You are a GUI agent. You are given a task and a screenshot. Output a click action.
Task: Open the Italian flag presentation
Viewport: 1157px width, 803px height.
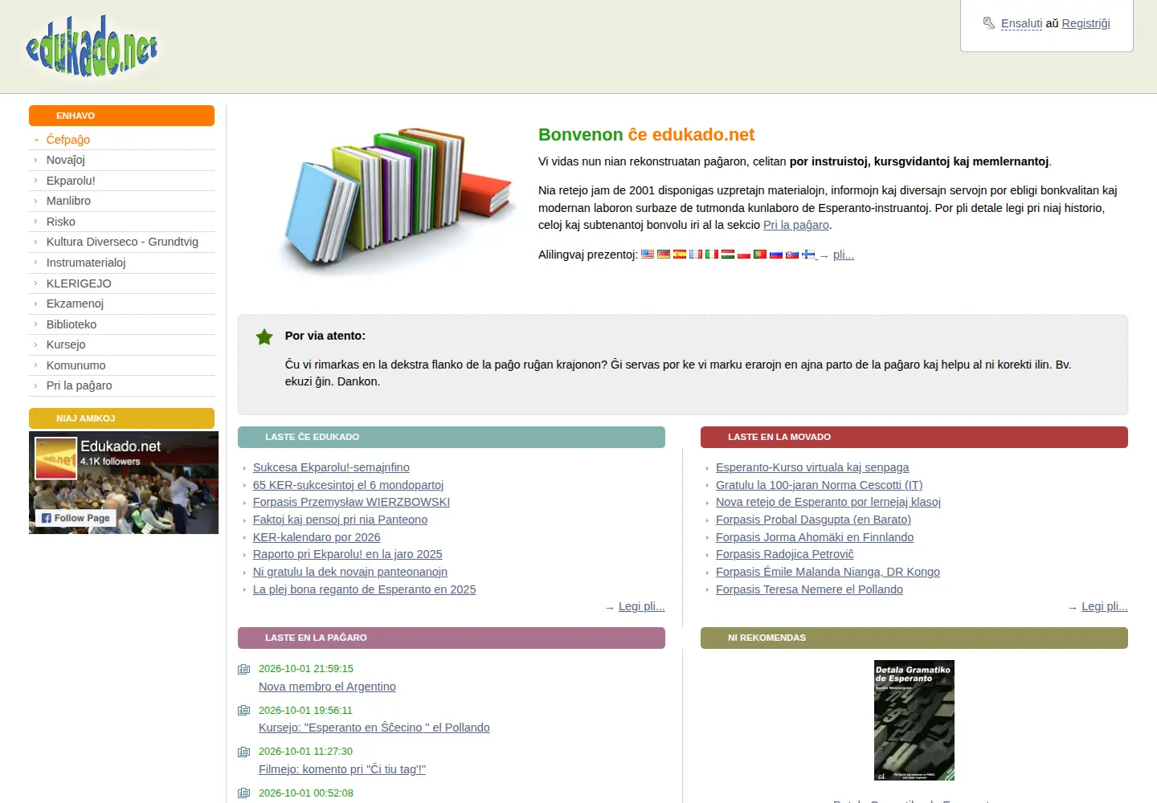point(712,255)
